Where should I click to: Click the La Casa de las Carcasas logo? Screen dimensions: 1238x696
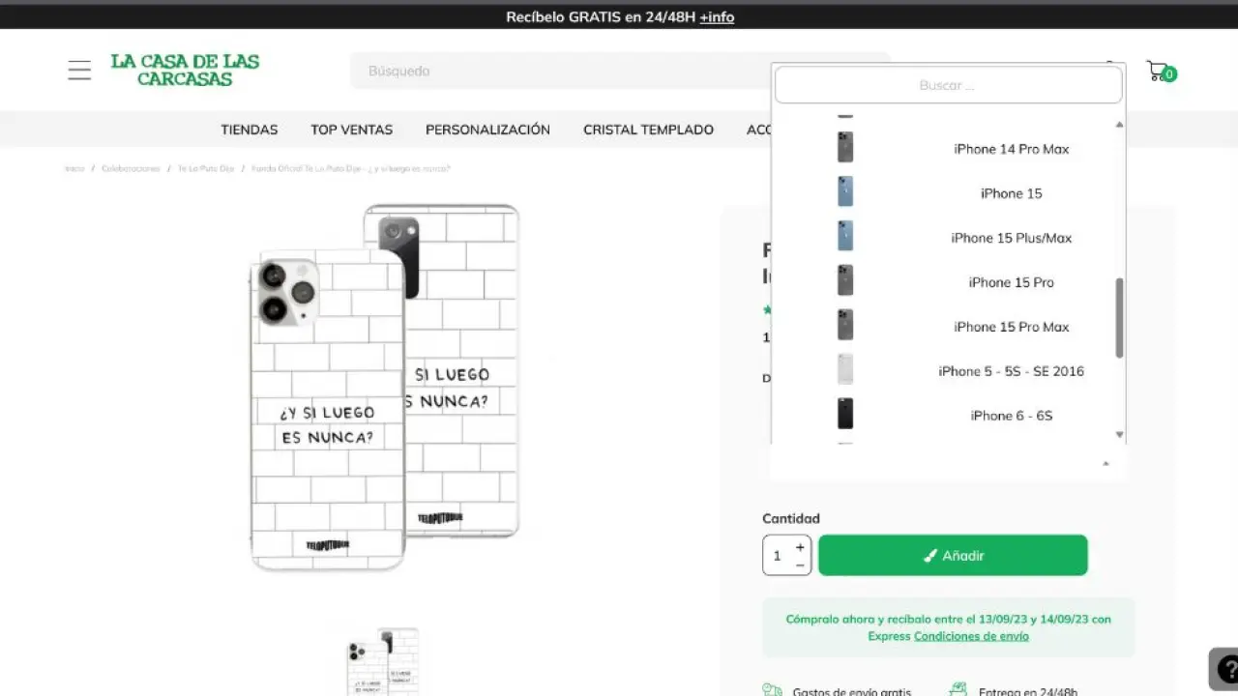click(x=185, y=71)
